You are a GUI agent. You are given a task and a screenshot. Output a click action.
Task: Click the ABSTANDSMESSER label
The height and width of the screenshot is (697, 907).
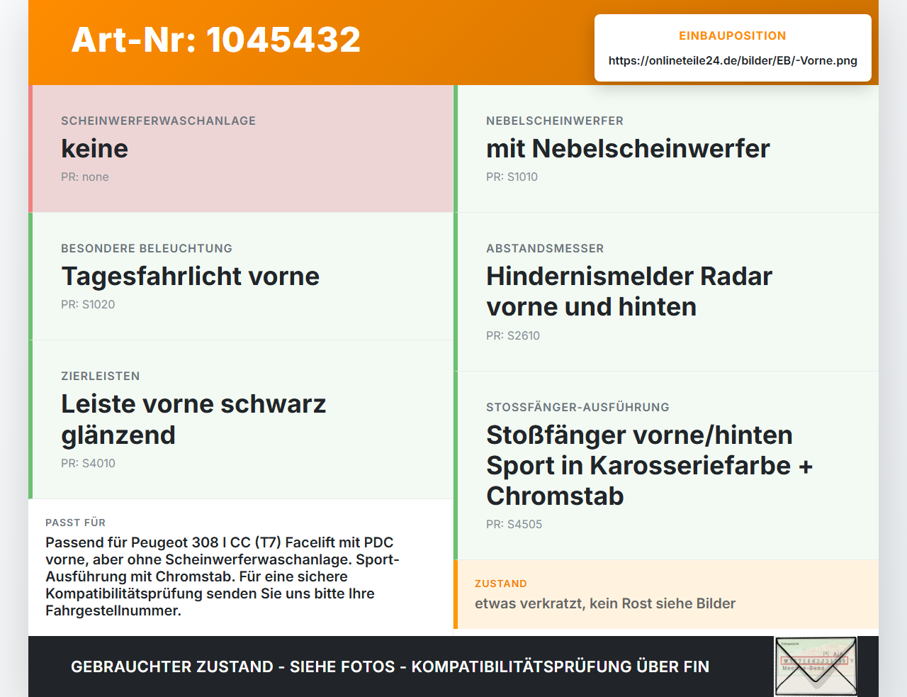point(545,249)
